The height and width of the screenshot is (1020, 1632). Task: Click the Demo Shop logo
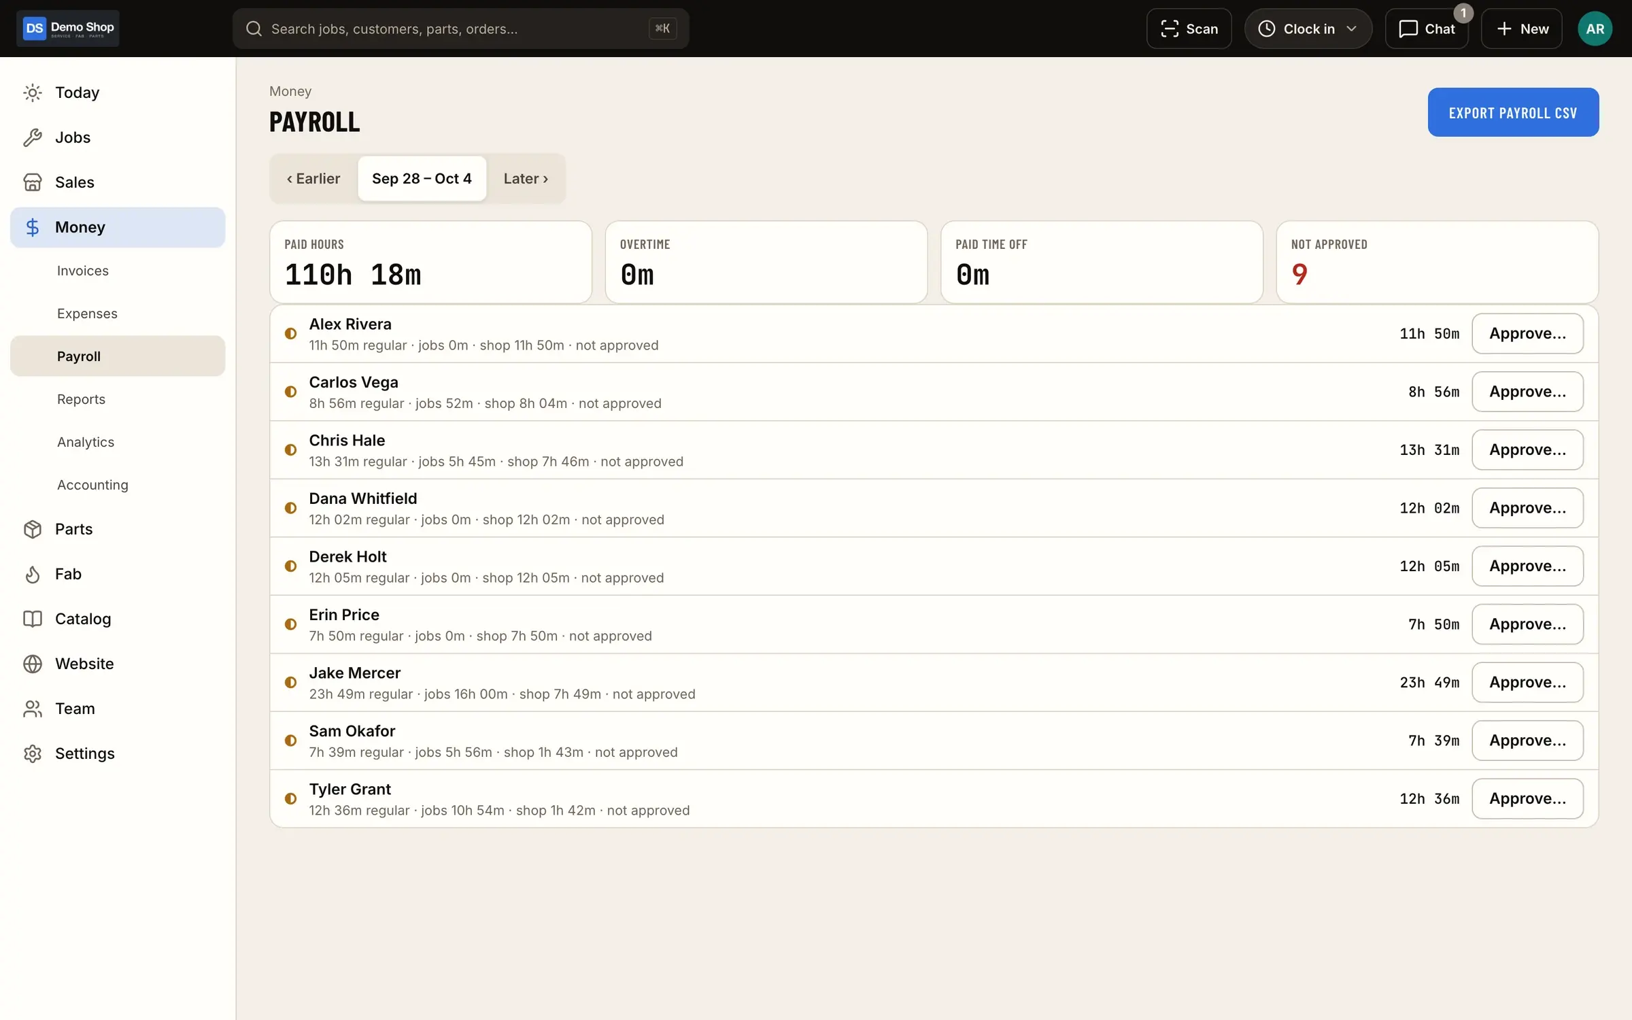coord(68,28)
